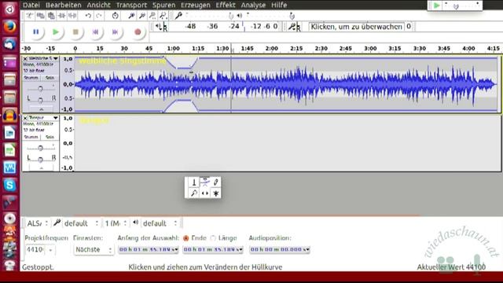Open the recording channels '1 (M' dropdown
This screenshot has height=283, width=503.
click(116, 223)
